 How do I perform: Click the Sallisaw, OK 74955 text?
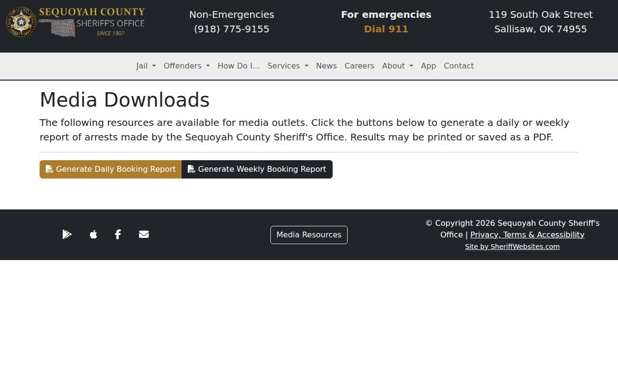[x=541, y=29]
